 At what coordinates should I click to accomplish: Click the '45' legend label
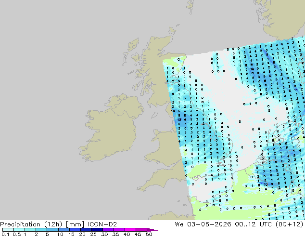point(138,234)
